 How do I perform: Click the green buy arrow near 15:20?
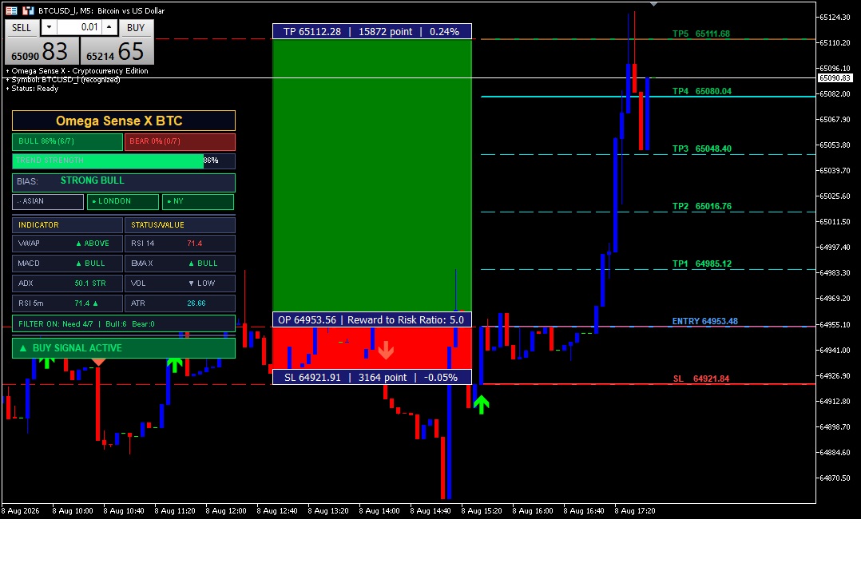[481, 405]
